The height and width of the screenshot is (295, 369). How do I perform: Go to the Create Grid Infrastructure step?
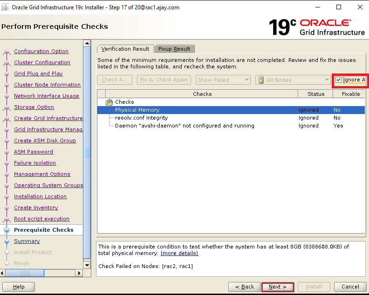(x=48, y=118)
